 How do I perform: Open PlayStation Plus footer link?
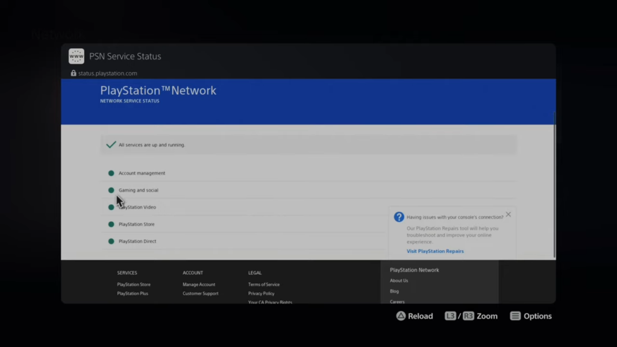click(x=133, y=293)
